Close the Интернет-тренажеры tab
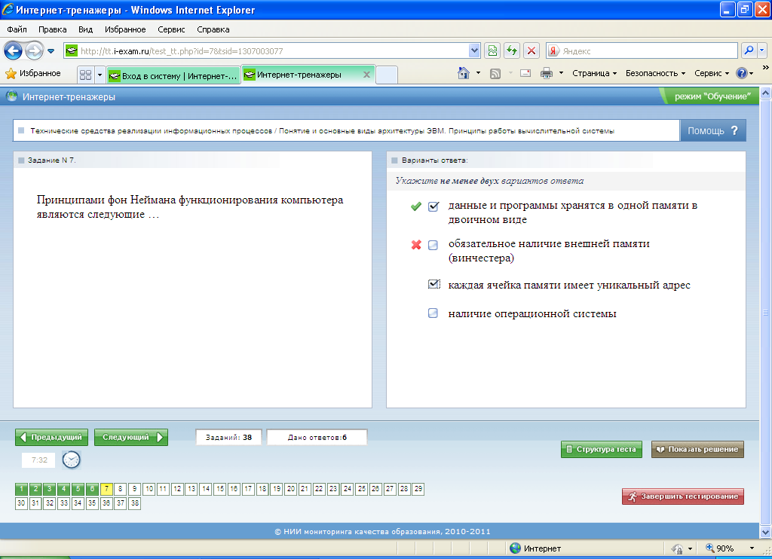772x559 pixels. [x=366, y=75]
